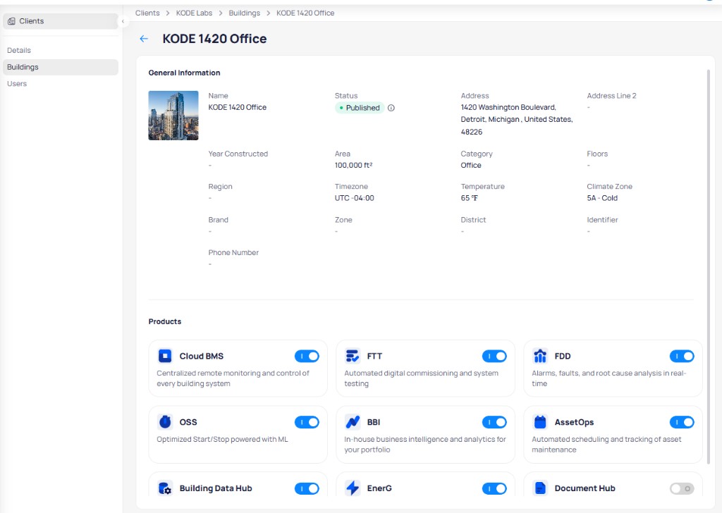Viewport: 722px width, 513px height.
Task: Open the Users section in sidebar
Action: 61,84
